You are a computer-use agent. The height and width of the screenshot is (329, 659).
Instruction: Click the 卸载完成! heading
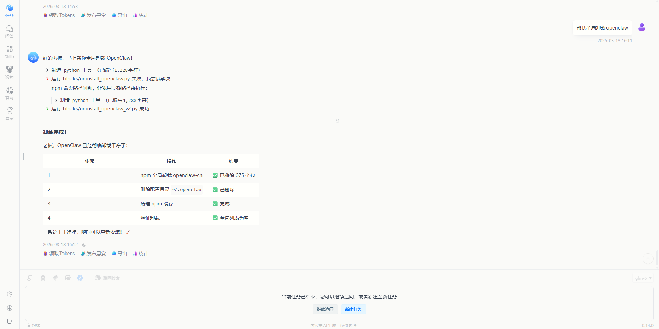tap(55, 132)
